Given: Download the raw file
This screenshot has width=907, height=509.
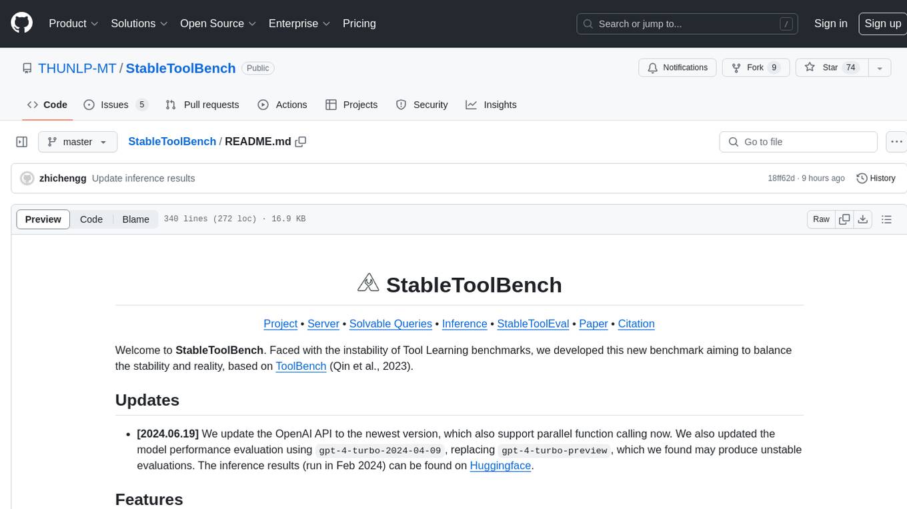Looking at the screenshot, I should click(x=863, y=219).
